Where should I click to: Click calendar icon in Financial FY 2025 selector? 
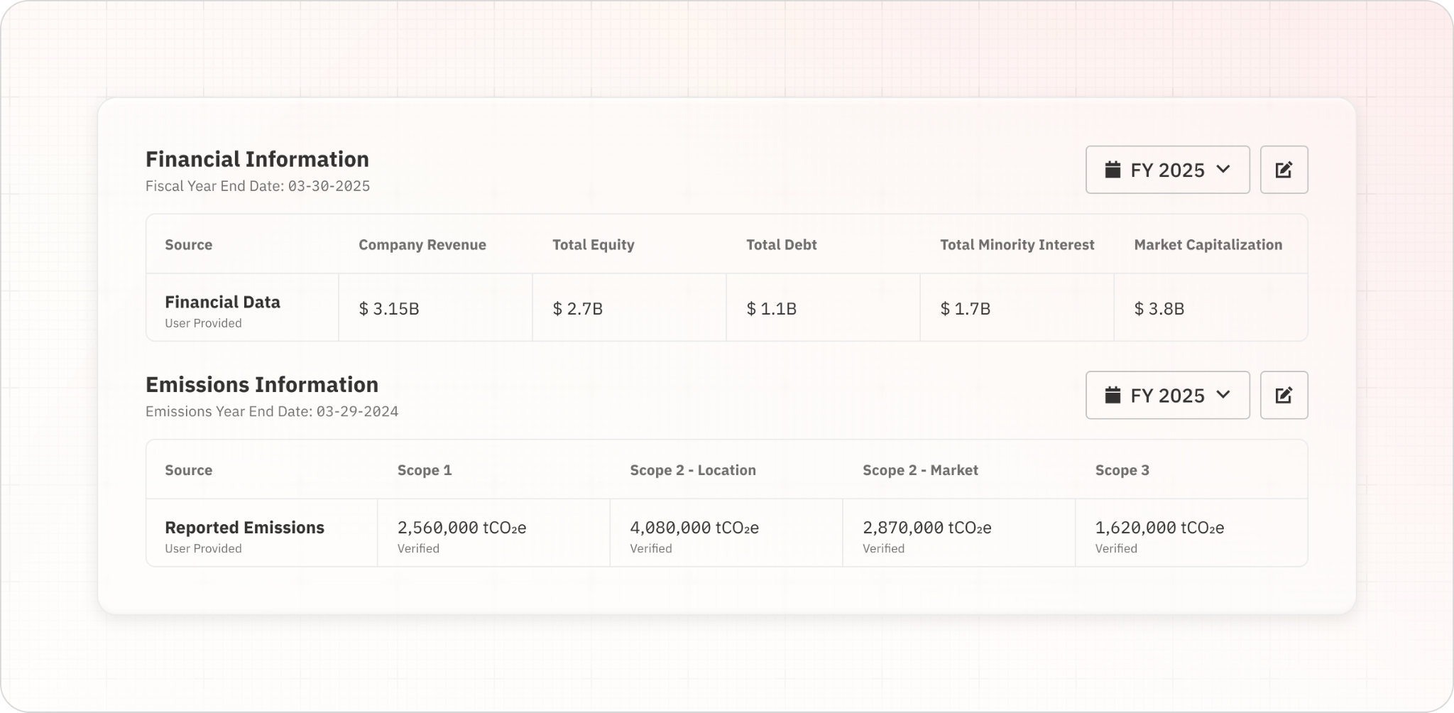click(x=1113, y=170)
